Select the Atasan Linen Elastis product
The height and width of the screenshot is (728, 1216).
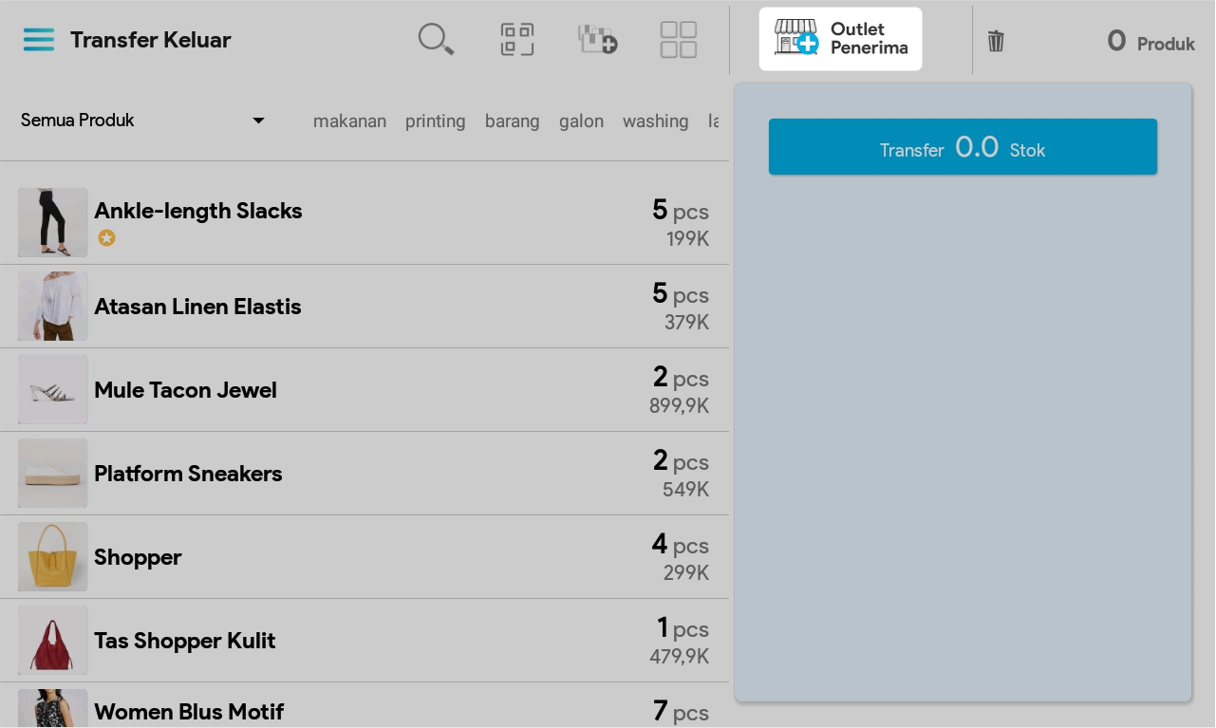click(197, 307)
